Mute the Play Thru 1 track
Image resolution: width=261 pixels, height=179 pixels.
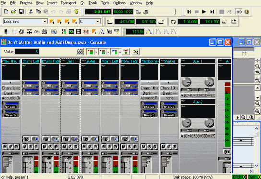tap(5, 147)
